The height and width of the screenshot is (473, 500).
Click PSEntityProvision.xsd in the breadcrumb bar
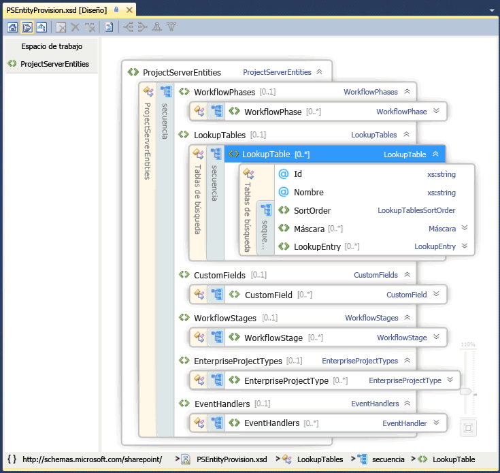(x=231, y=459)
